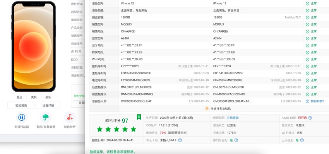This screenshot has width=329, height=154.
Task: Click help icon beside 未插入SIM卡
Action: click(180, 140)
